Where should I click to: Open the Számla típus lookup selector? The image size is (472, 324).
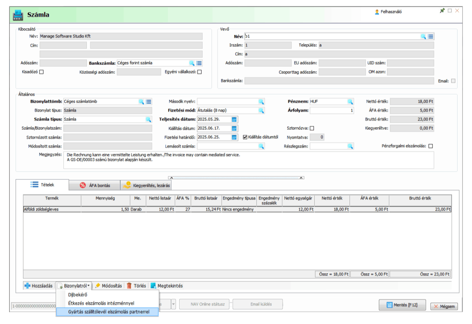tap(148, 119)
